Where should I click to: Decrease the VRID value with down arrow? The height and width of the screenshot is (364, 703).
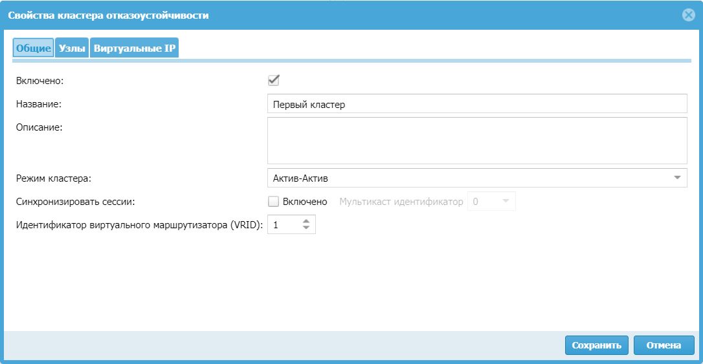tap(307, 229)
